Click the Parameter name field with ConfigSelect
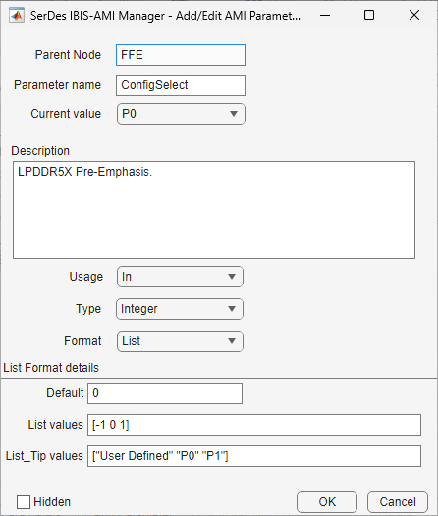 click(181, 85)
